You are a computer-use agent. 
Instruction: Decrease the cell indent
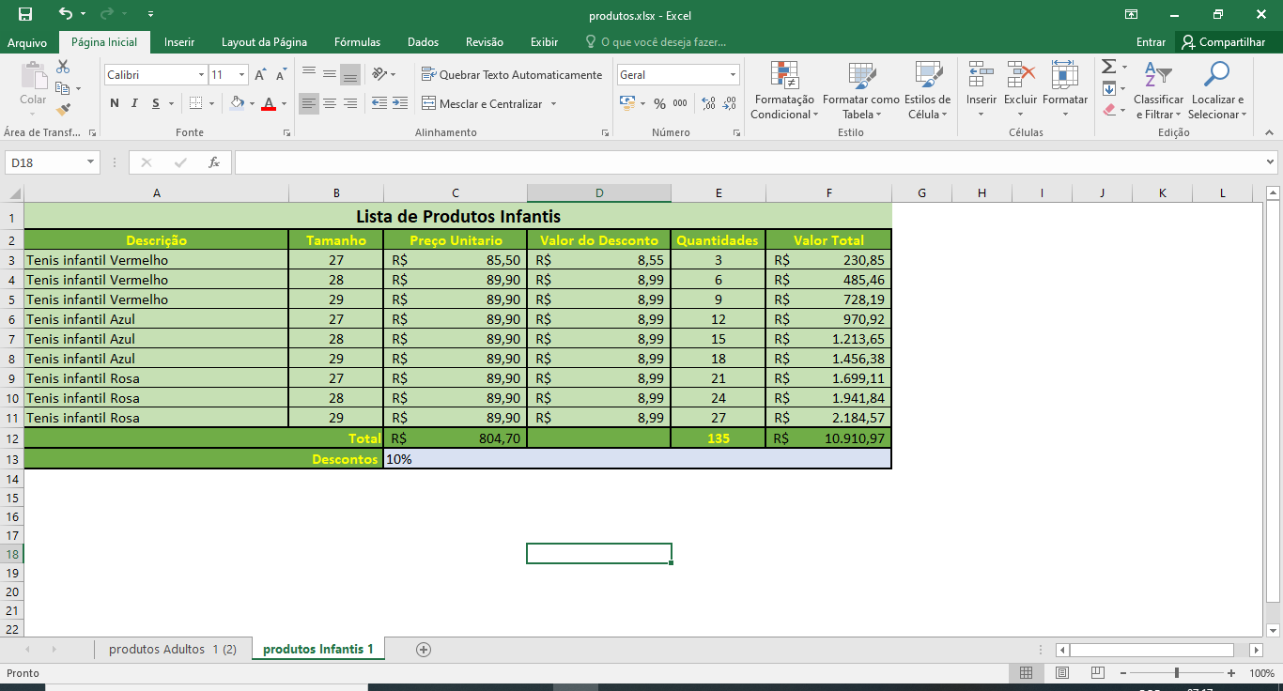point(379,103)
